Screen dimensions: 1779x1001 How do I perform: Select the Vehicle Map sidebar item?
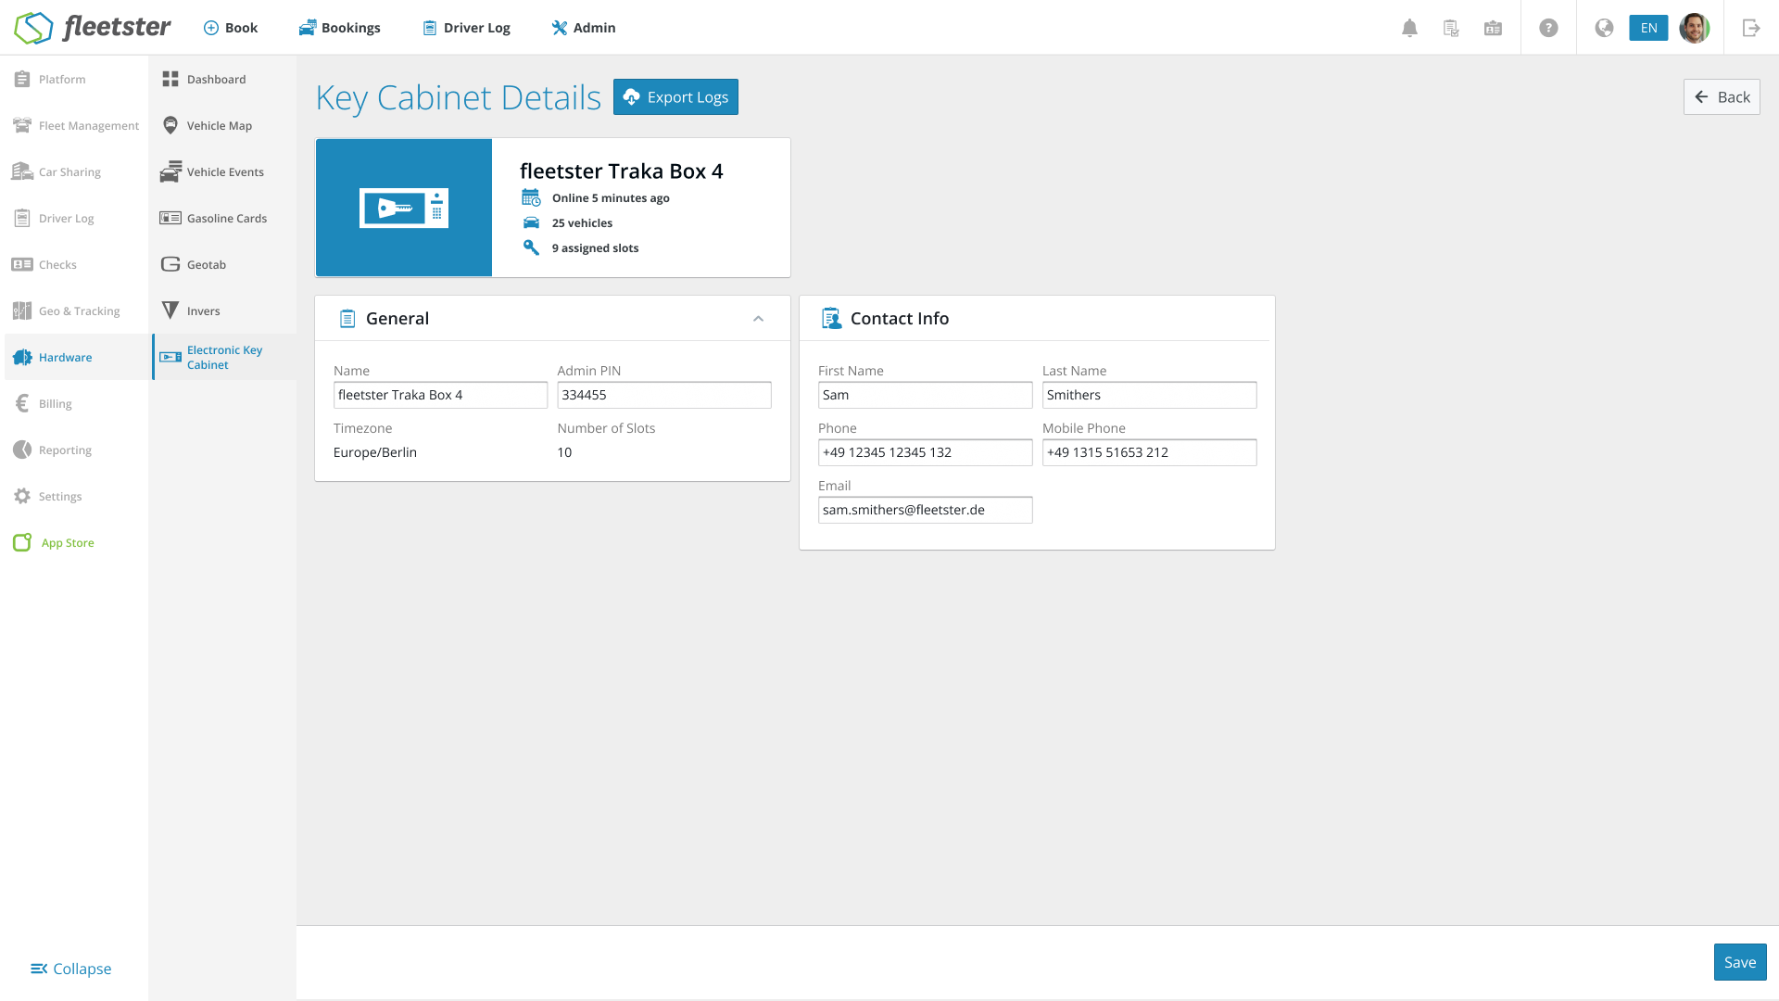[219, 126]
